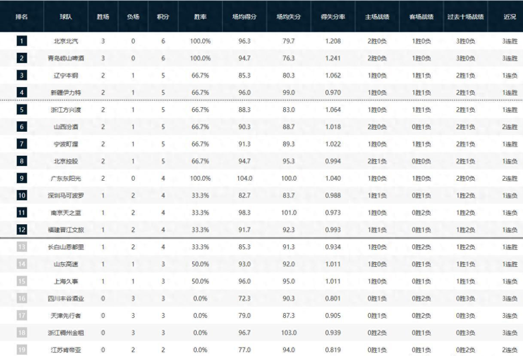Sort by the 胜率 column header
Viewport: 523px width, 356px height.
click(200, 17)
